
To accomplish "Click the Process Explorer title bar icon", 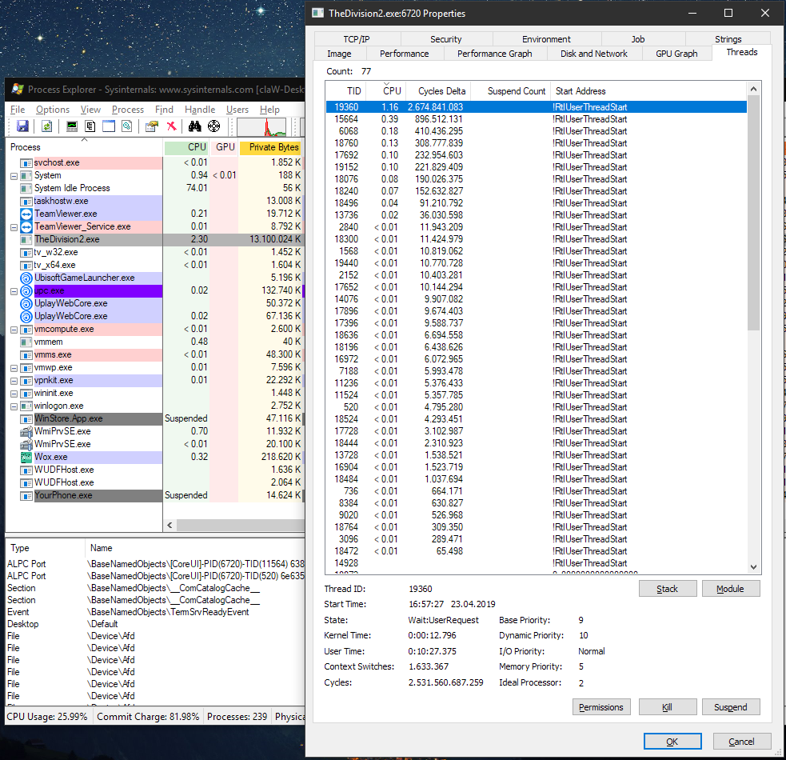I will point(18,90).
